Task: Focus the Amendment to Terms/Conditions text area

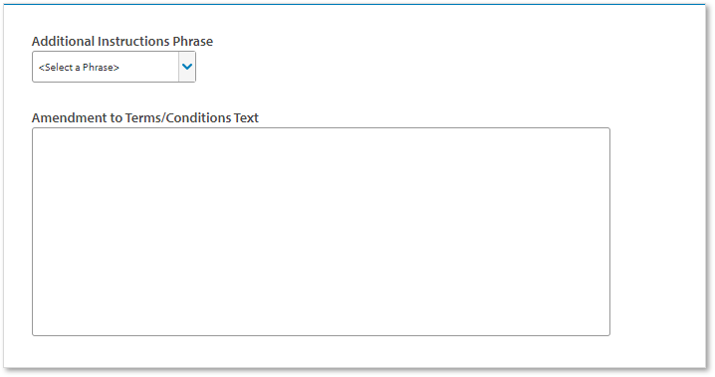Action: 321,232
